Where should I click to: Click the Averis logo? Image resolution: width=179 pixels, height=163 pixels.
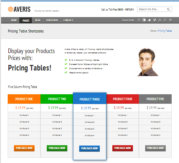[x=19, y=9]
